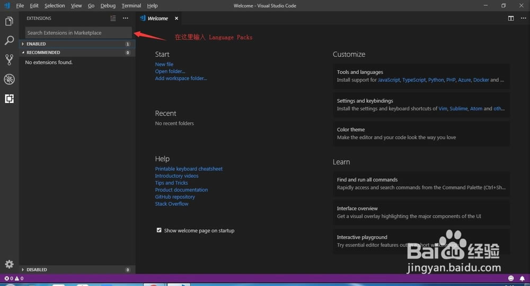
Task: Open the Debug view icon
Action: click(x=9, y=79)
